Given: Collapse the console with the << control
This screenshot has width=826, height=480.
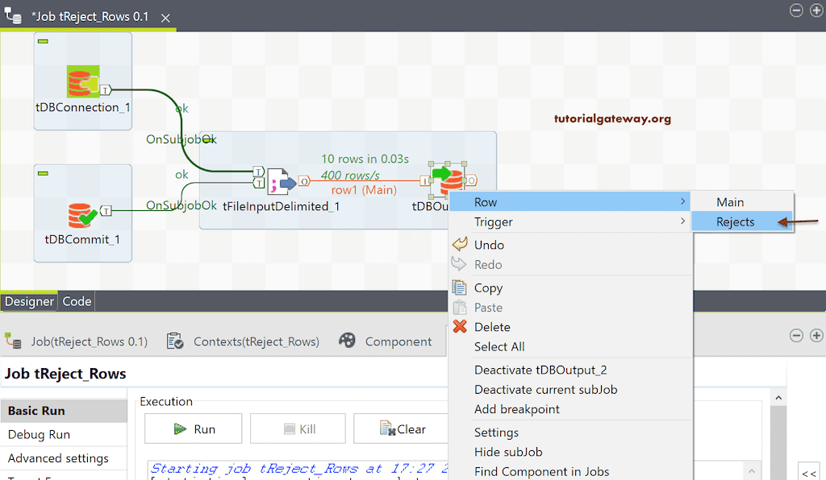Looking at the screenshot, I should click(x=809, y=474).
